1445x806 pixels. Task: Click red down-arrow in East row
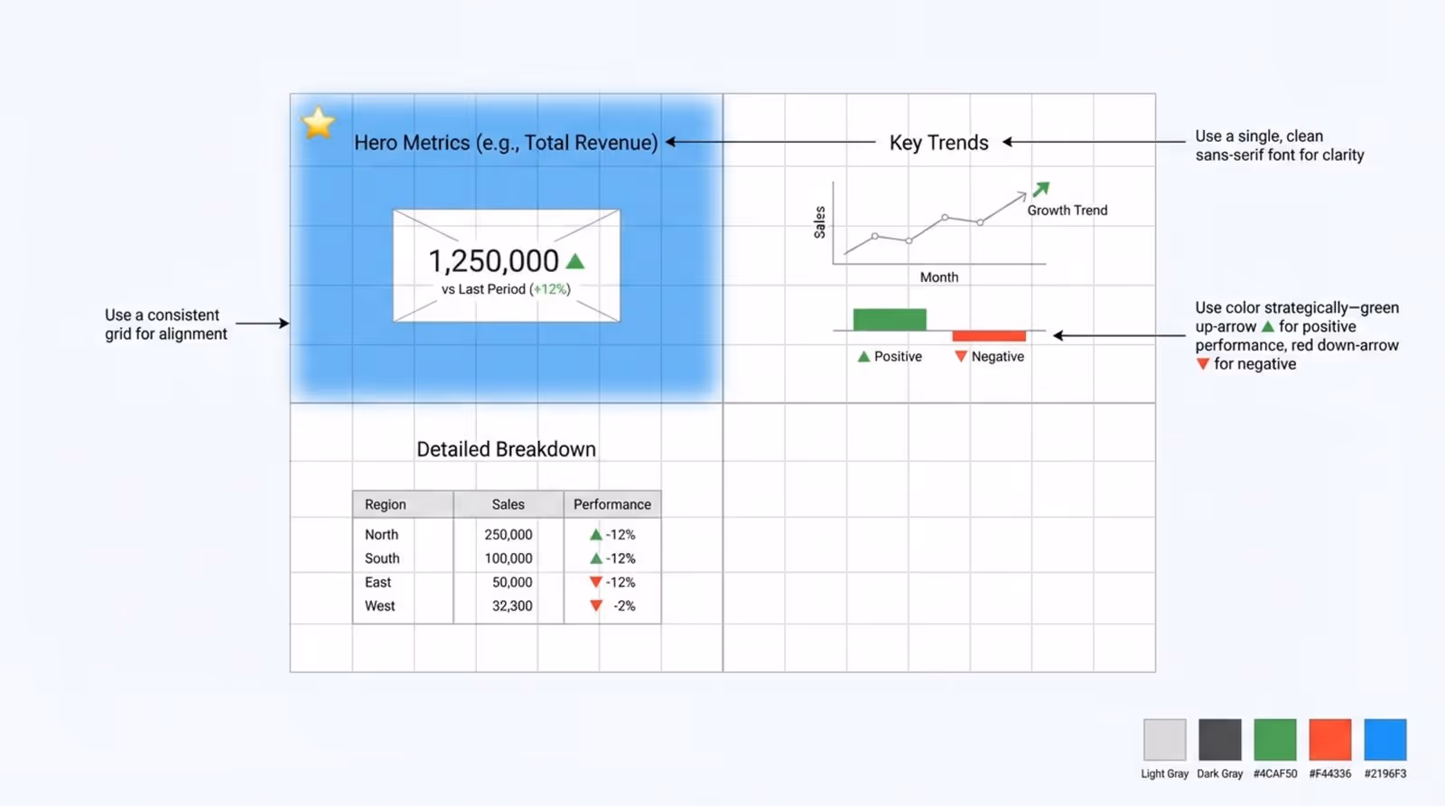click(x=596, y=582)
